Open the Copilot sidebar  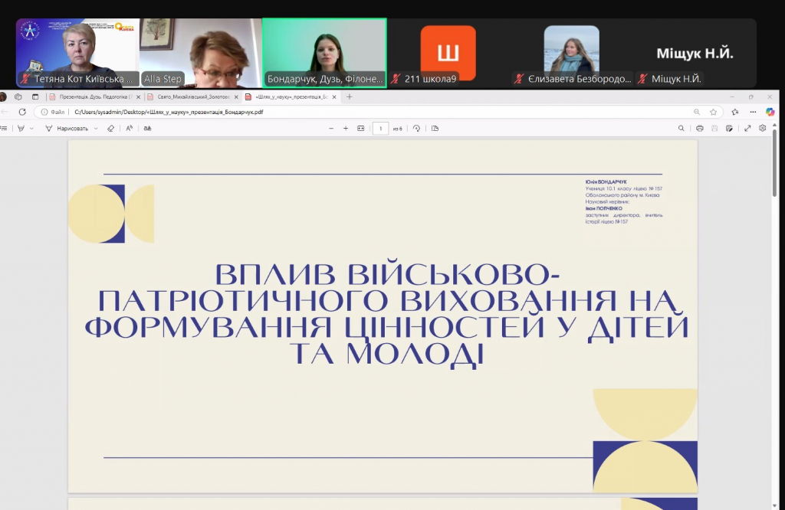point(770,112)
